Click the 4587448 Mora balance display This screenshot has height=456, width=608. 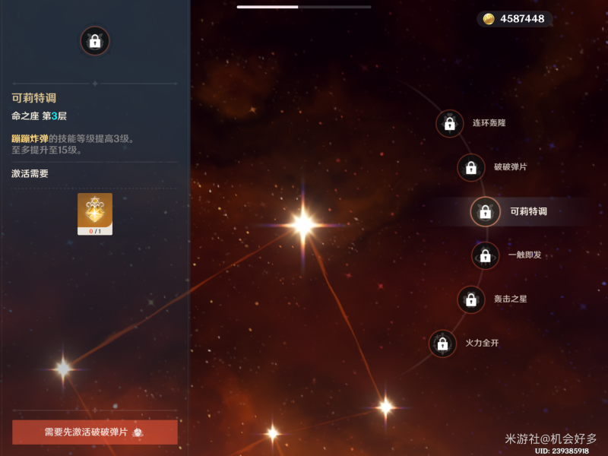click(x=515, y=18)
